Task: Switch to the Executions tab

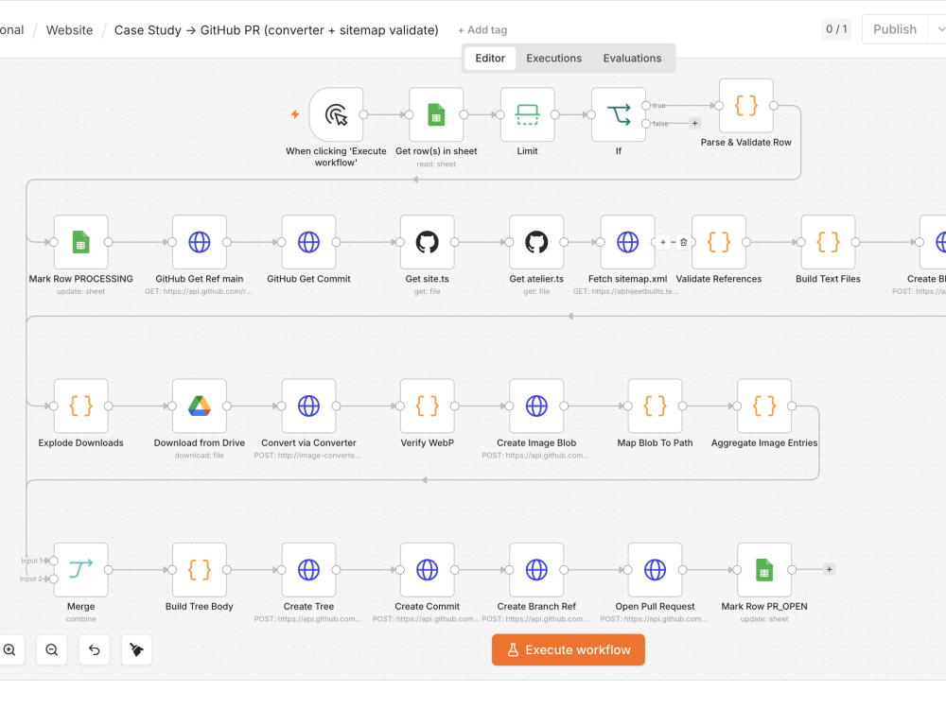Action: click(x=553, y=58)
